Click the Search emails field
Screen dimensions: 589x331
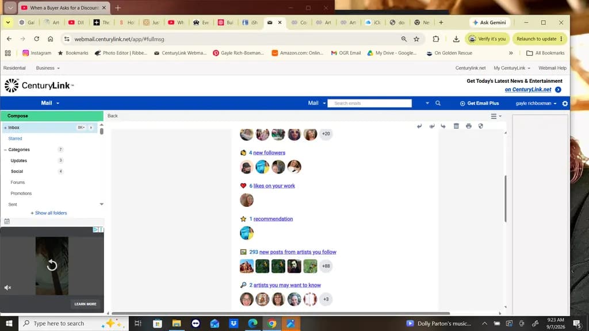pyautogui.click(x=370, y=103)
